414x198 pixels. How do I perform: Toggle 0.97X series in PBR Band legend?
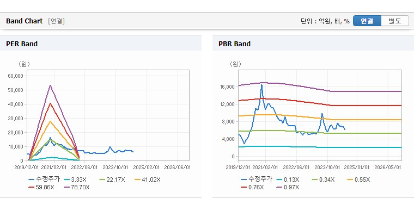pyautogui.click(x=288, y=187)
